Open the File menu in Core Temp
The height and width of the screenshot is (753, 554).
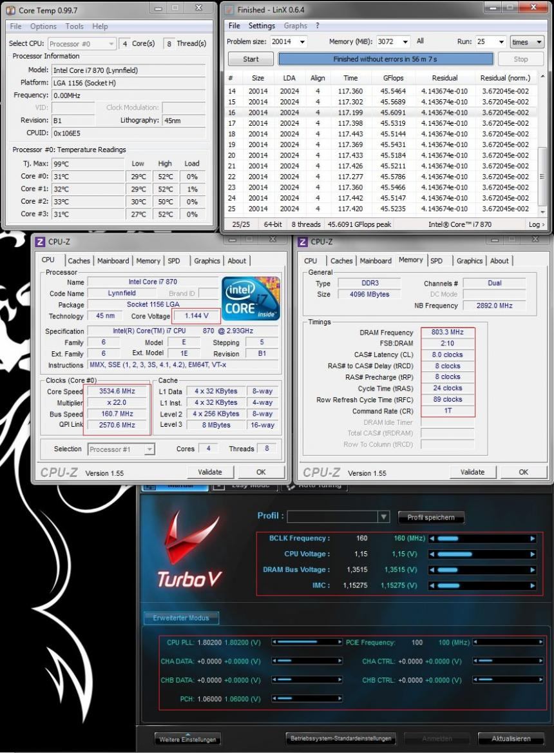16,26
